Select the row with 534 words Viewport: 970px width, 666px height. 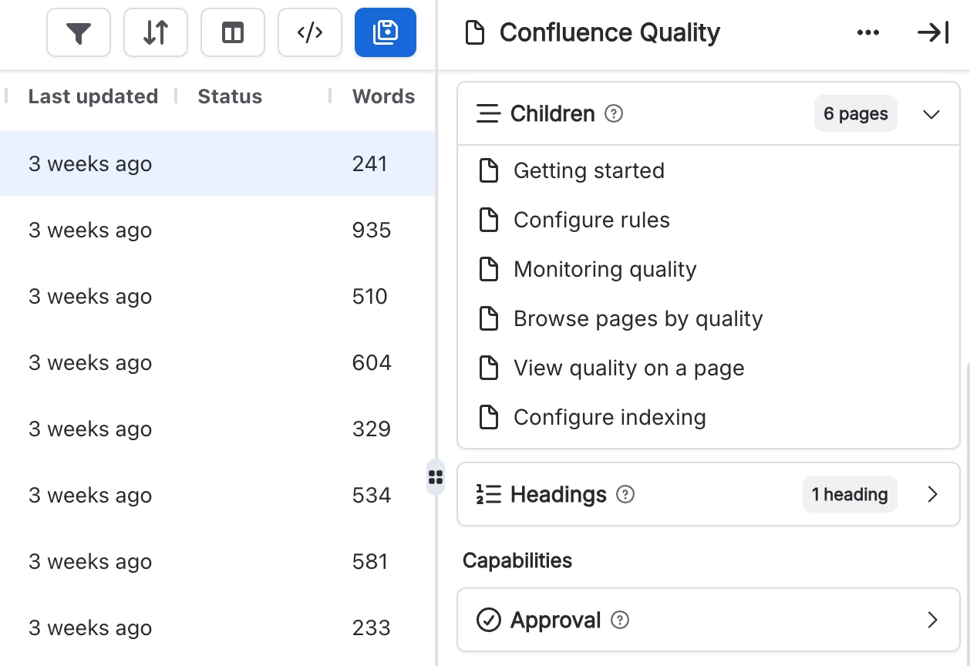tap(217, 495)
